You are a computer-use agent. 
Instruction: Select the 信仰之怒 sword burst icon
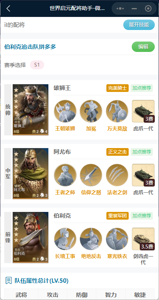pos(91,175)
